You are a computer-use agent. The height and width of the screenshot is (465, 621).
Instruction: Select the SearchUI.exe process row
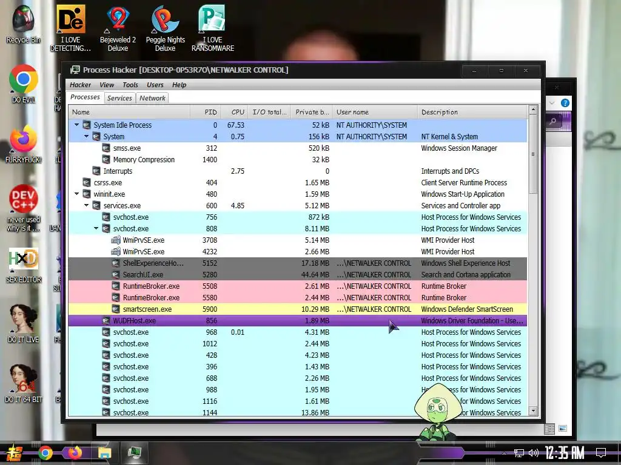[x=298, y=274]
